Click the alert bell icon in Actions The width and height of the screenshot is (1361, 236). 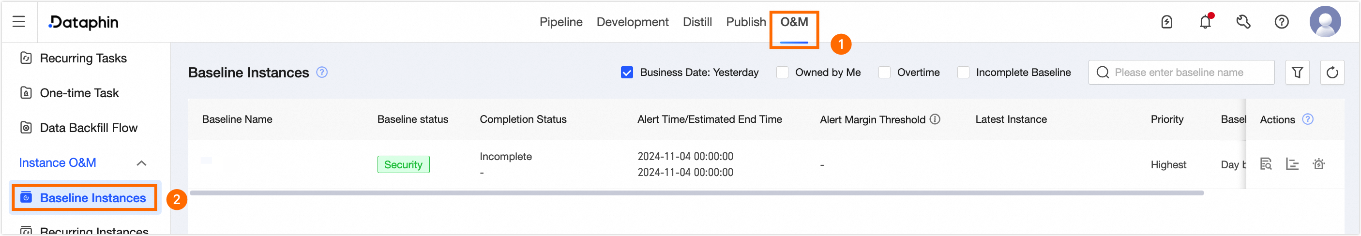coord(1319,164)
